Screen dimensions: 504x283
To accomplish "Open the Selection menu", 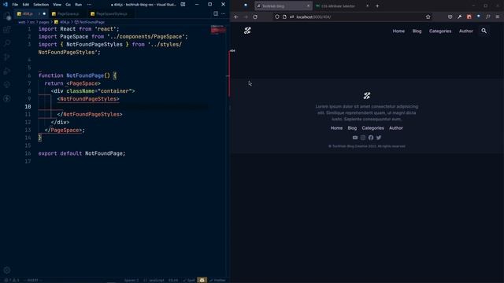I will coord(41,5).
